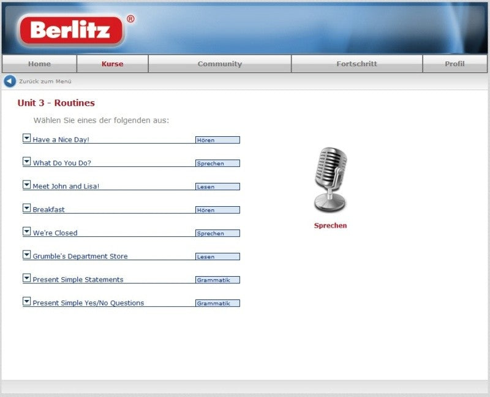The width and height of the screenshot is (490, 397).
Task: Expand the 'Have a Nice Day!' arrow
Action: coord(26,138)
